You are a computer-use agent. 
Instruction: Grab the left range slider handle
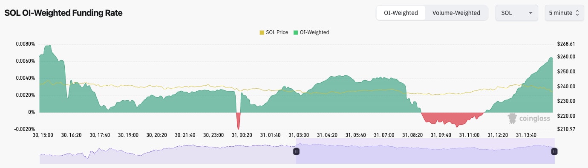pyautogui.click(x=296, y=151)
